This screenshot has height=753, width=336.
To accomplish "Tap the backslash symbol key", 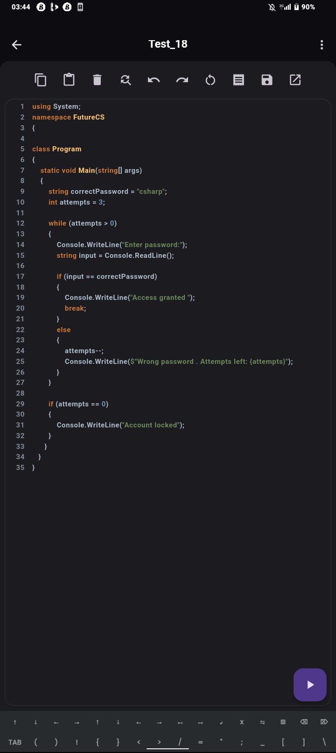I will point(324,742).
